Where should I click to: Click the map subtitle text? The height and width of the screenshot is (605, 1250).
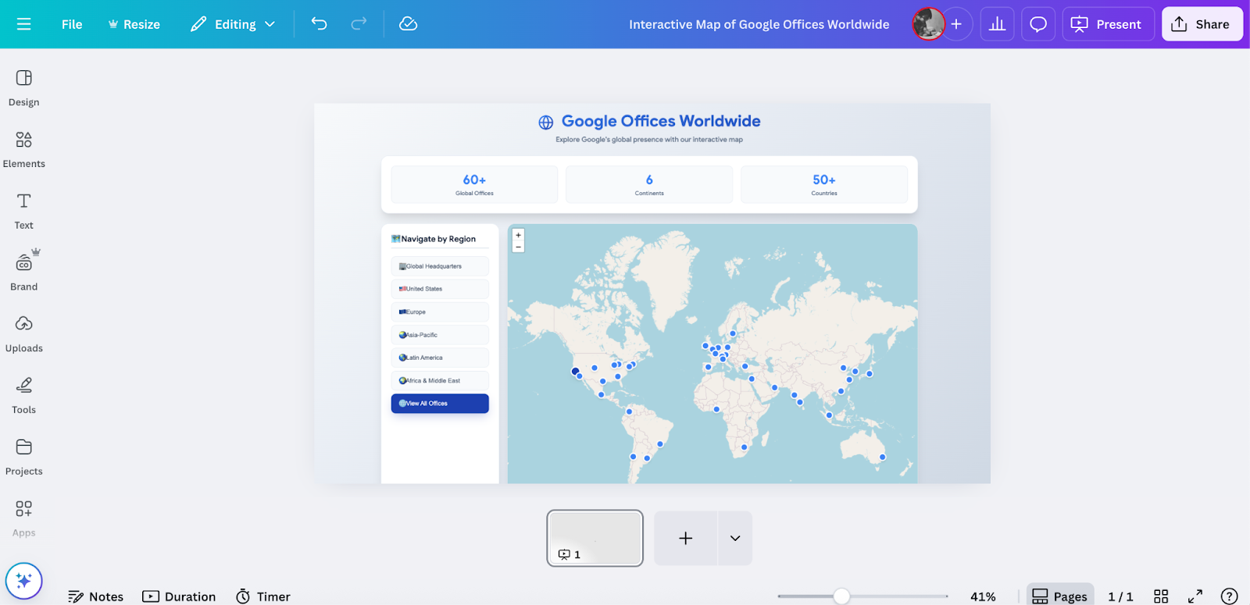coord(649,140)
